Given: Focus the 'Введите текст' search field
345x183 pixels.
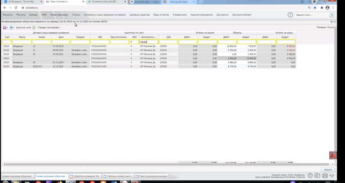Looking at the screenshot, I should pyautogui.click(x=312, y=15).
